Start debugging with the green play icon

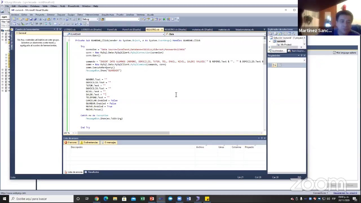[x=79, y=19]
